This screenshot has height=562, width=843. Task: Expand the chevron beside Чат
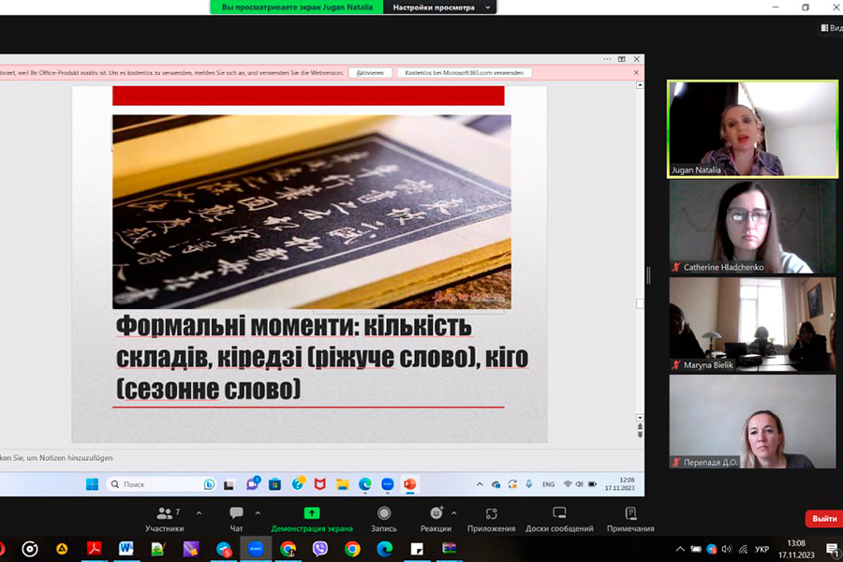(x=258, y=512)
